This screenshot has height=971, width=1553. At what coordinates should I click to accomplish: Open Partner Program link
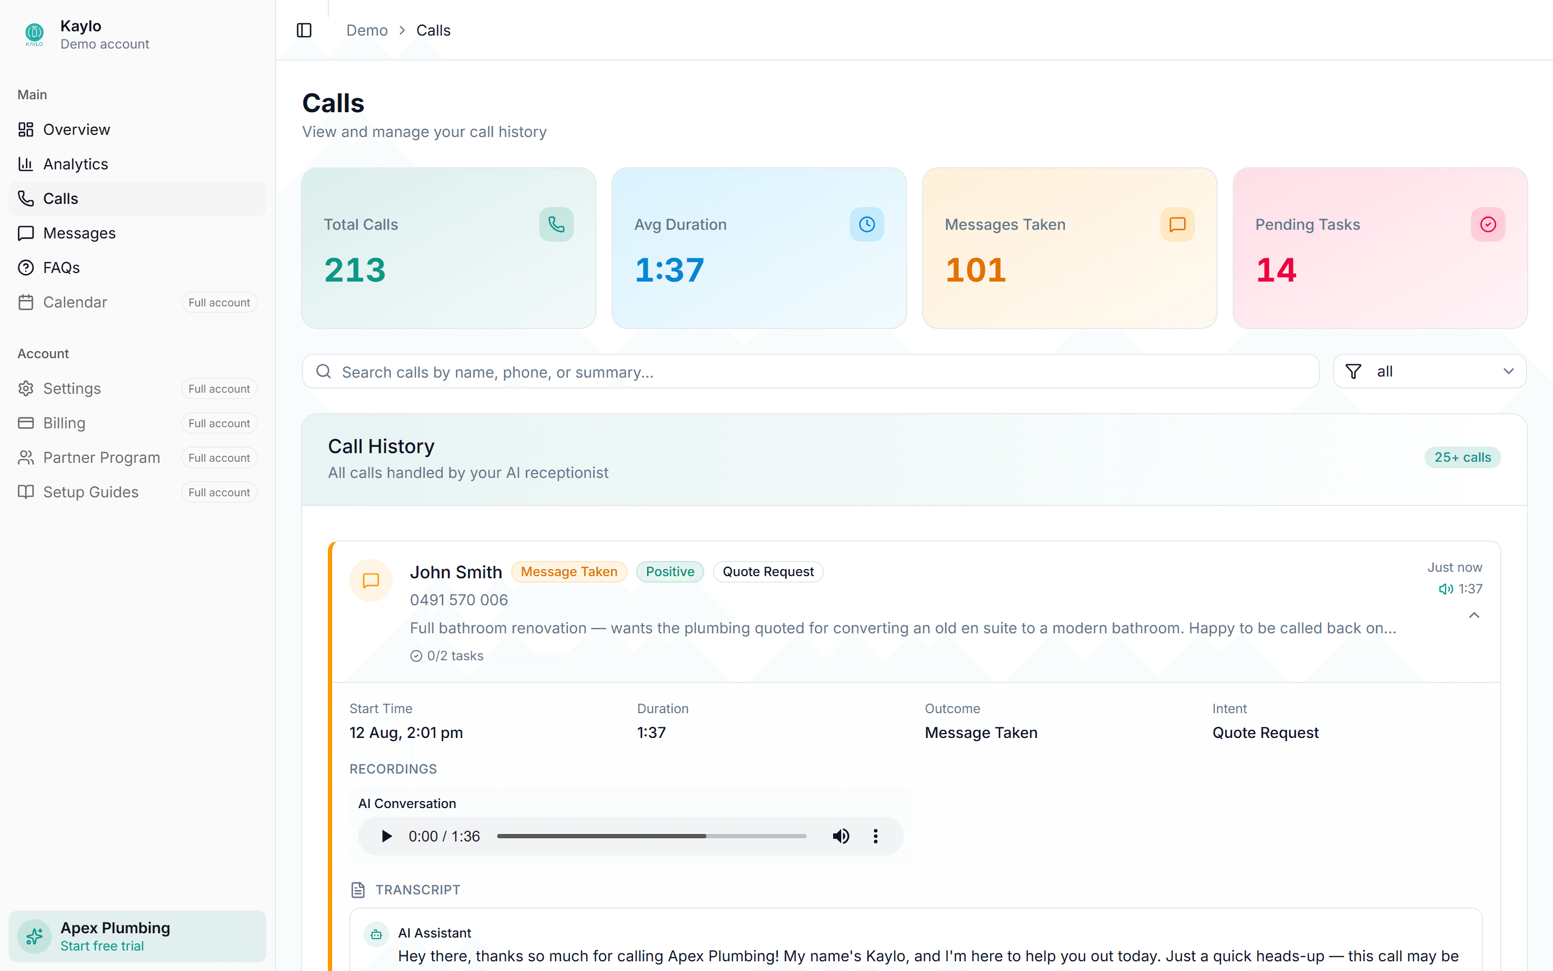point(138,457)
